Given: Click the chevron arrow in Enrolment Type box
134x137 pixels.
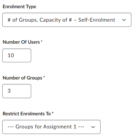Looking at the screenshot, I should point(124,20).
